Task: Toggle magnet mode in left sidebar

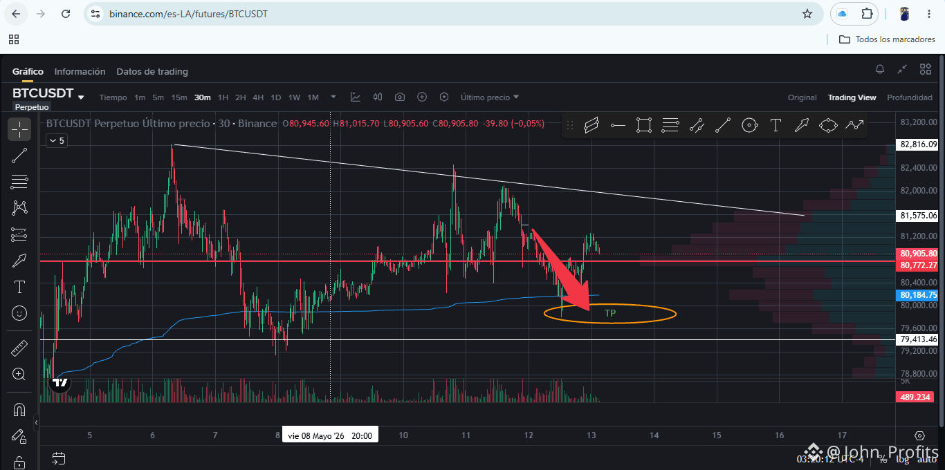Action: 19,410
